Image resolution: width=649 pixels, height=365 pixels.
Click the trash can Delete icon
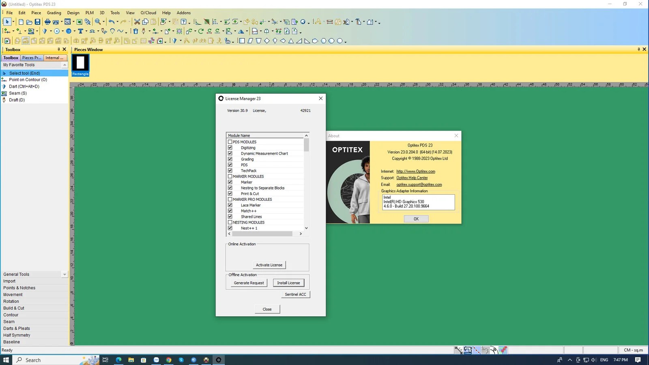(x=136, y=31)
